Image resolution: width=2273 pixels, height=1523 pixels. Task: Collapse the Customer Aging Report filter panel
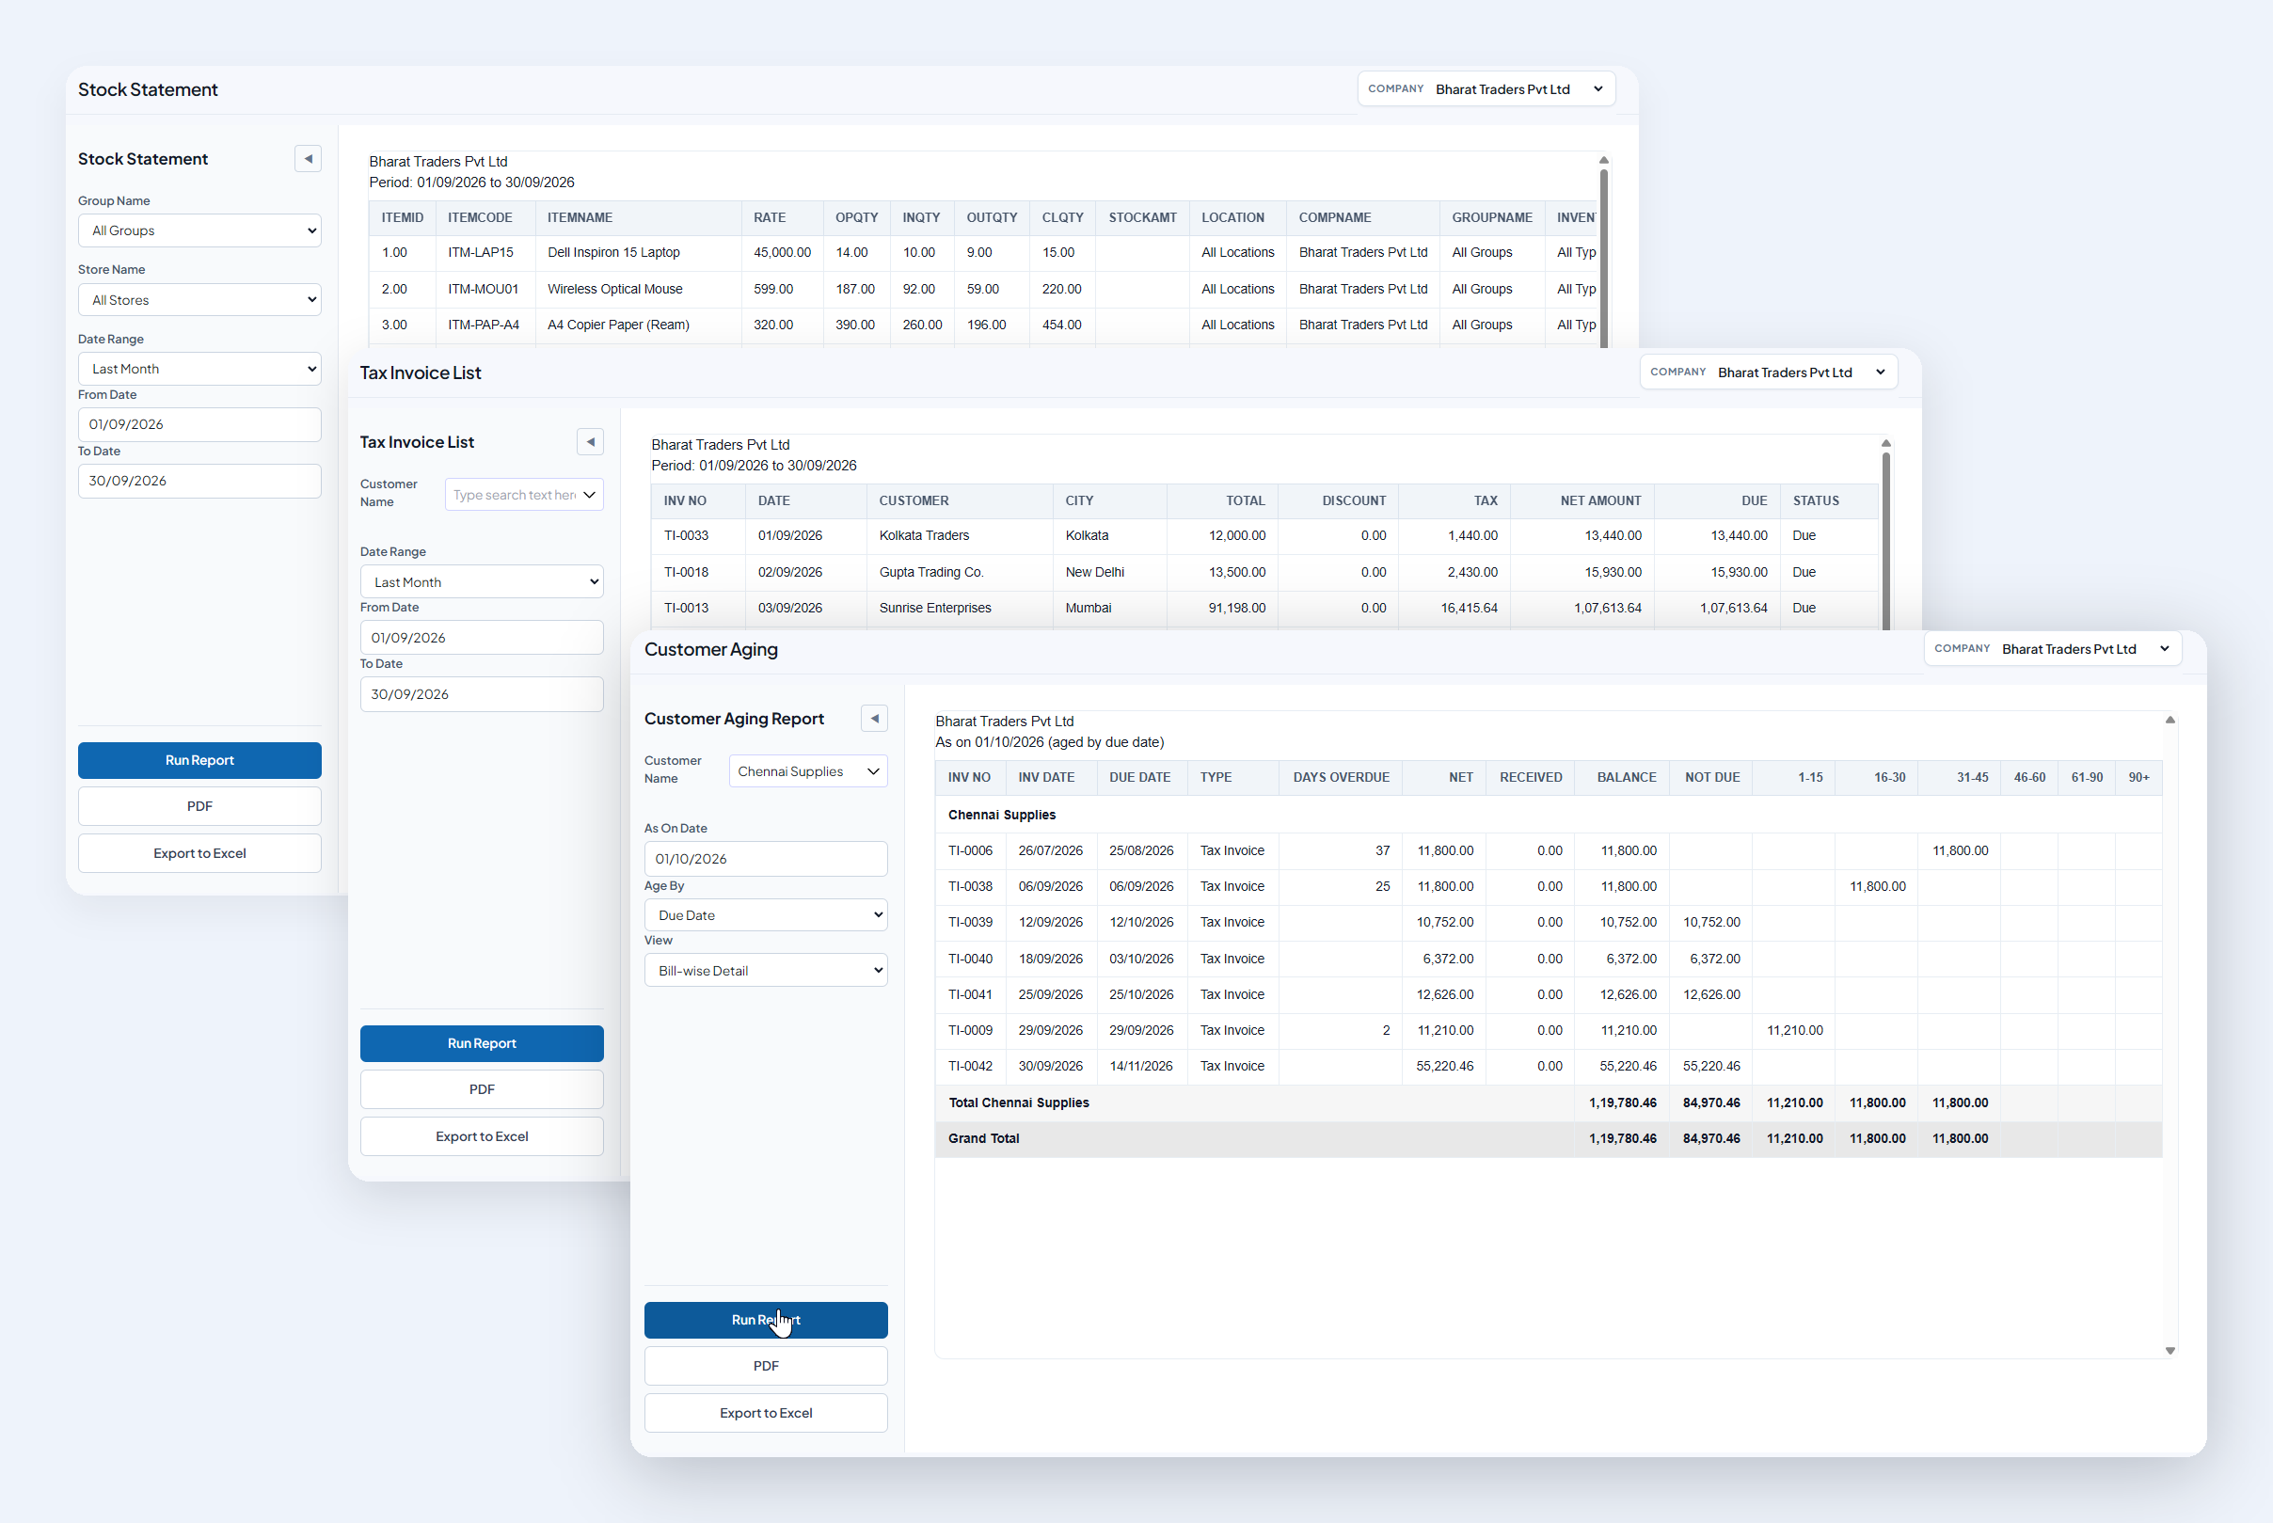coord(874,719)
